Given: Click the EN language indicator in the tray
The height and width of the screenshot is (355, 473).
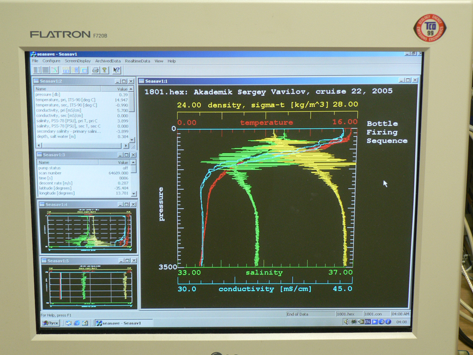Looking at the screenshot, I should point(367,322).
